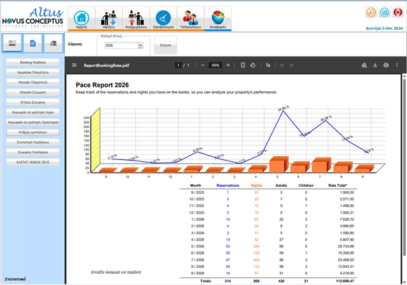Click the fit to page icon
Screen dimensions: 407x285
click(243, 65)
